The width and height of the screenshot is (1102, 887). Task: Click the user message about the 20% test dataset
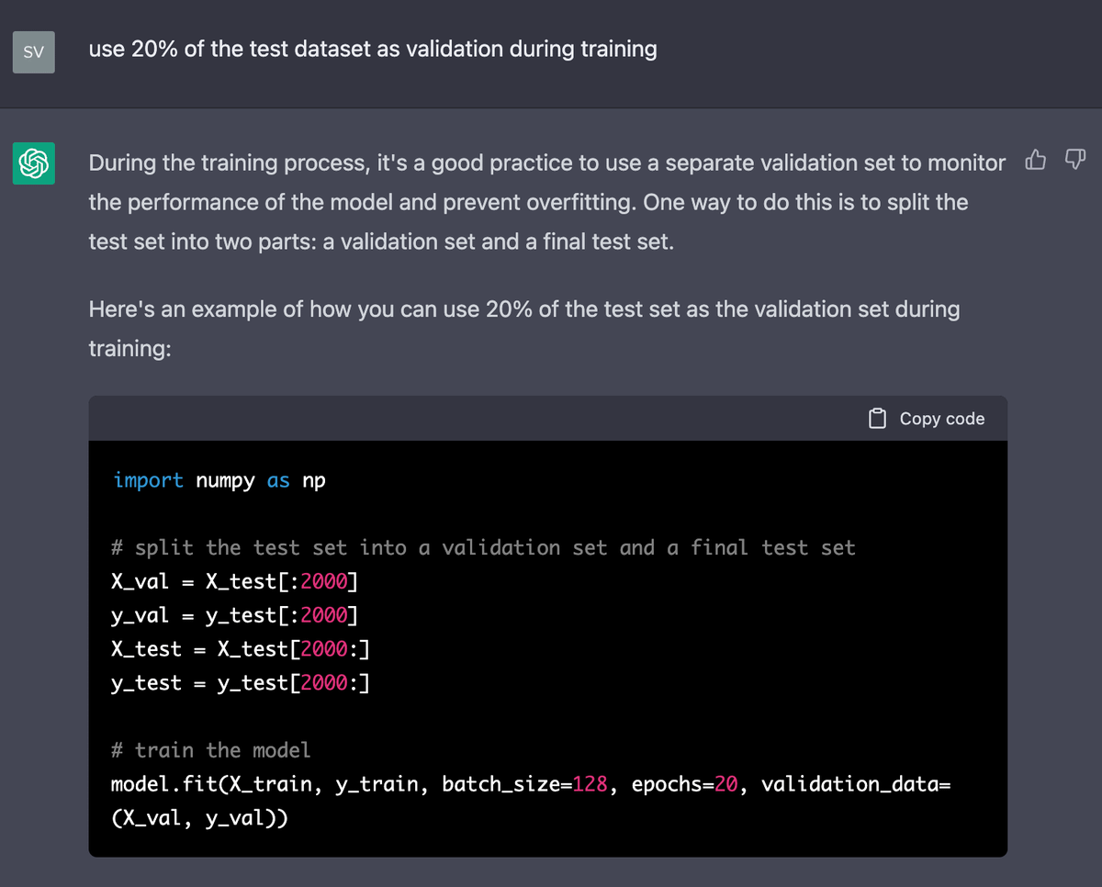pos(372,49)
